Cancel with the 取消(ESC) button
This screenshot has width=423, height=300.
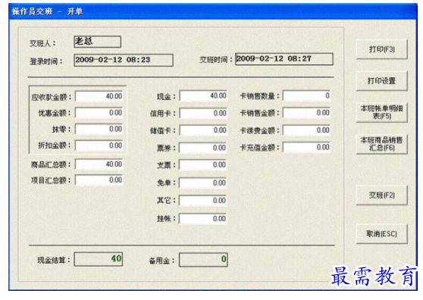tap(381, 233)
